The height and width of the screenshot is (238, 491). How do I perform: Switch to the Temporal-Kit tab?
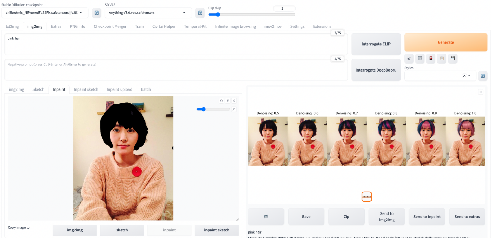[x=195, y=26]
